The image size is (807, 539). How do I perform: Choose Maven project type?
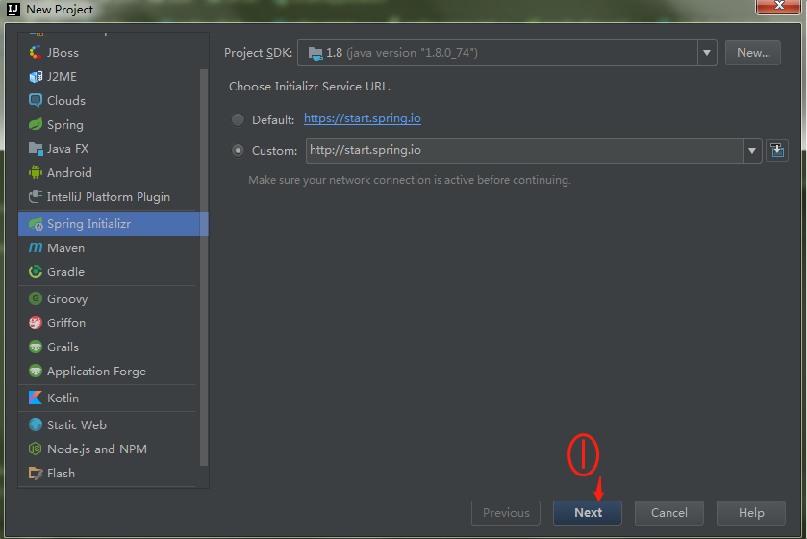click(x=109, y=247)
